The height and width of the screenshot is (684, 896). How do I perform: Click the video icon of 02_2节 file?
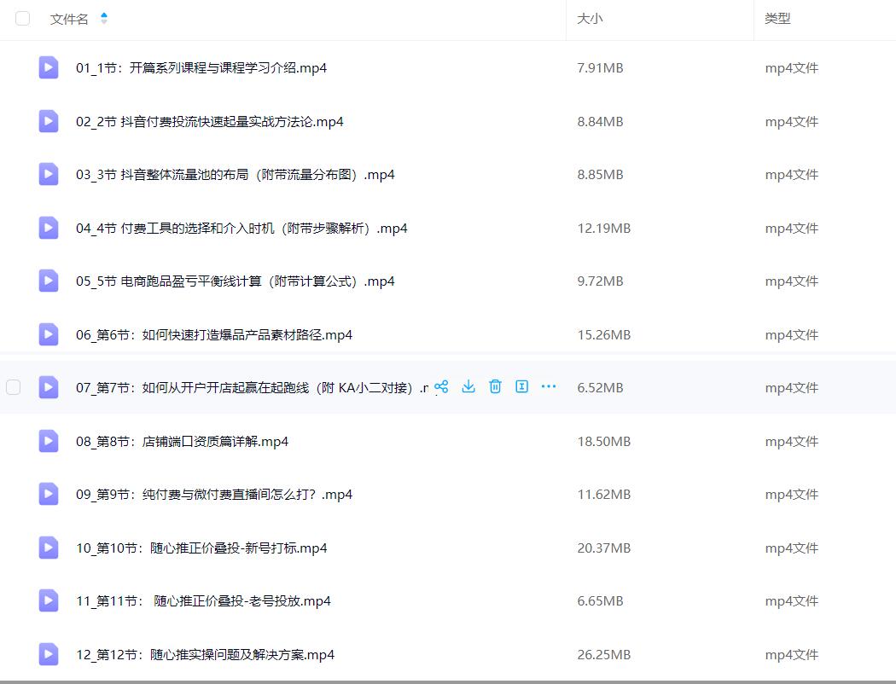coord(49,121)
